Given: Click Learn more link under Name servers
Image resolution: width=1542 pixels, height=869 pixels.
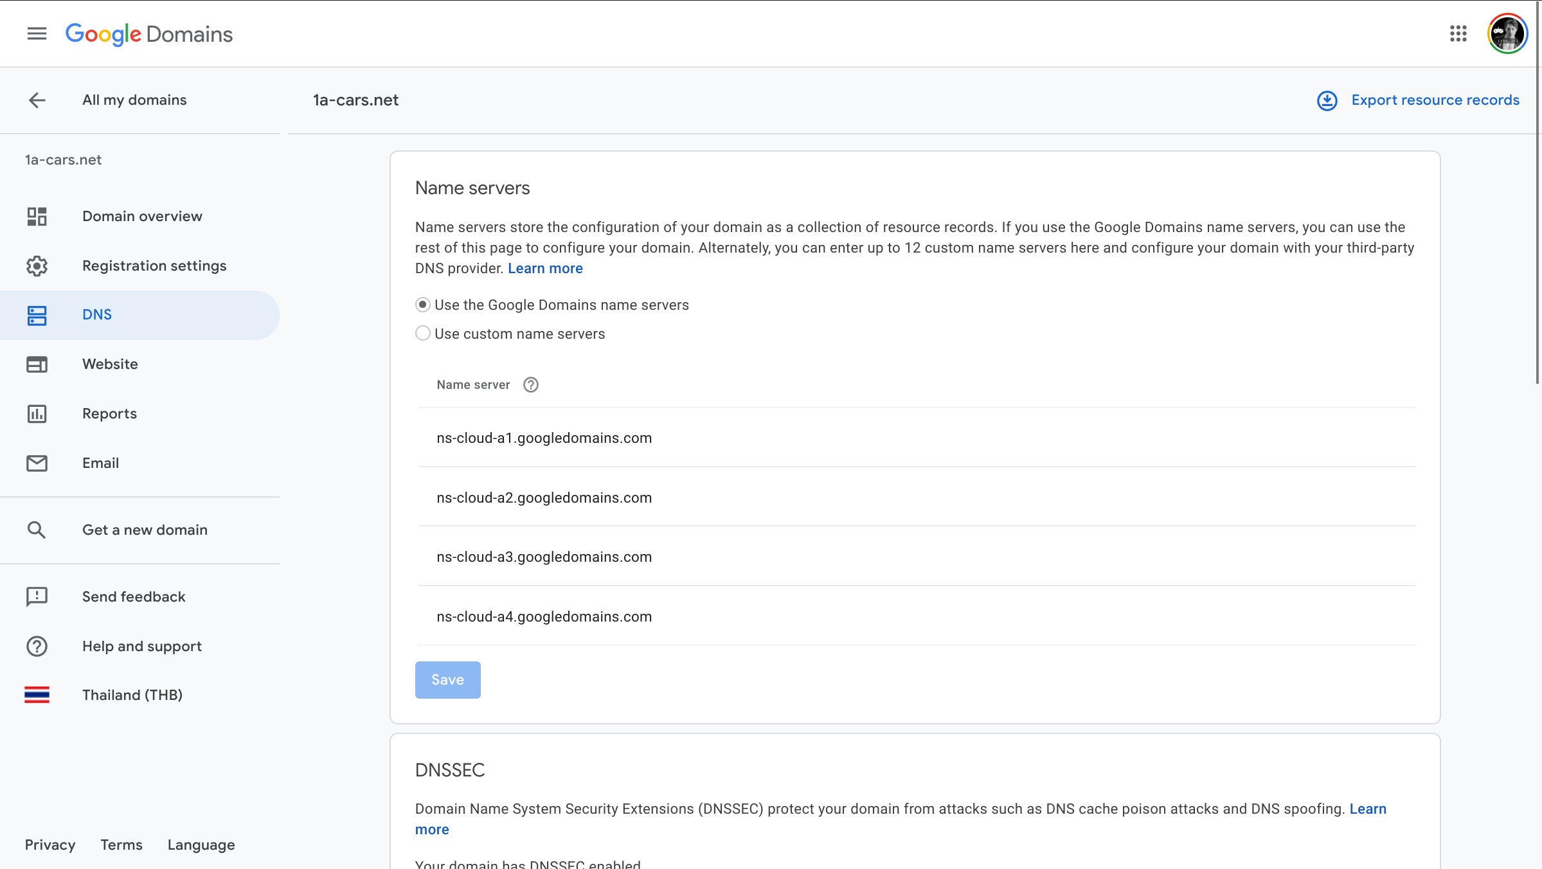Looking at the screenshot, I should click(x=544, y=269).
